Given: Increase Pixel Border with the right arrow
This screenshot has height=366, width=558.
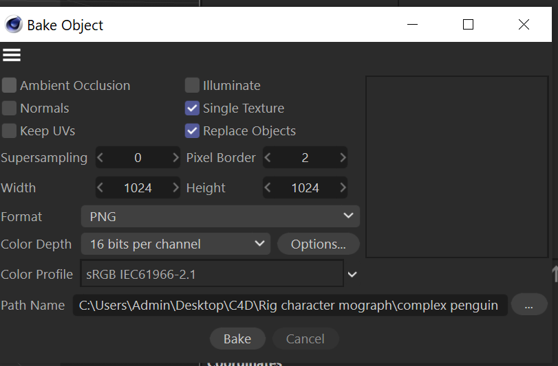Looking at the screenshot, I should (342, 158).
